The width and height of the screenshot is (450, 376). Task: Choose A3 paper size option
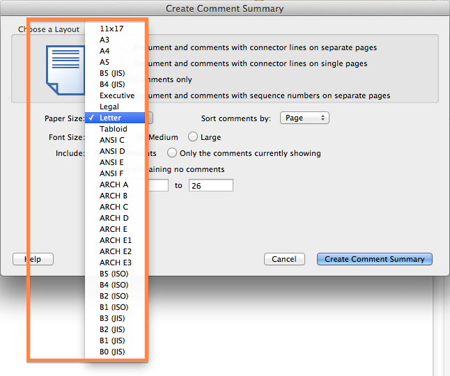tap(104, 40)
